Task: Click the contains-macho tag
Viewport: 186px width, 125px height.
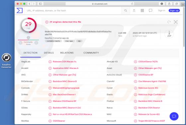Action: (x=53, y=41)
